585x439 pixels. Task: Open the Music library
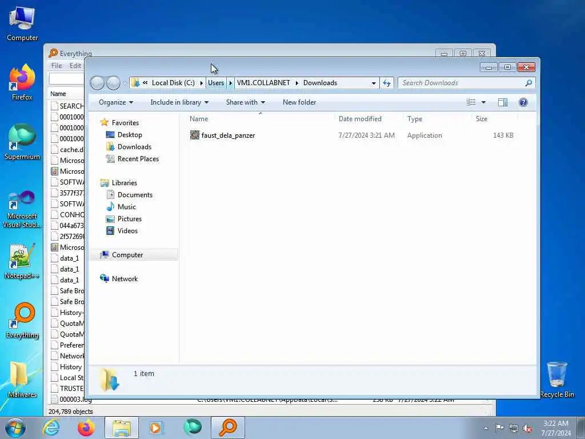[121, 206]
